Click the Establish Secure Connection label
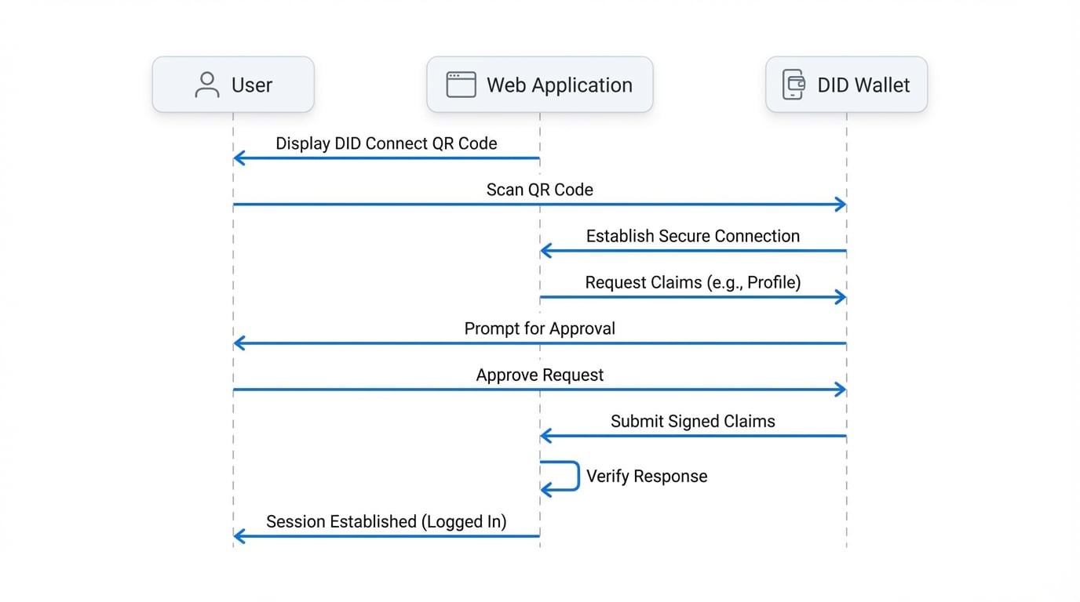The image size is (1080, 602). (x=693, y=236)
